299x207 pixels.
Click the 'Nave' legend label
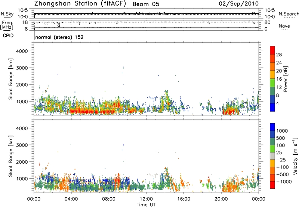(284, 26)
